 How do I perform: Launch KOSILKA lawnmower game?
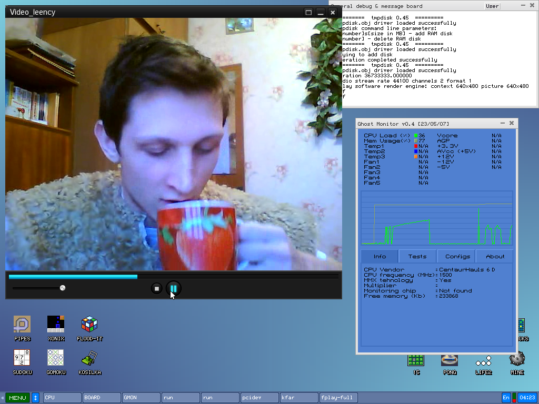(89, 358)
